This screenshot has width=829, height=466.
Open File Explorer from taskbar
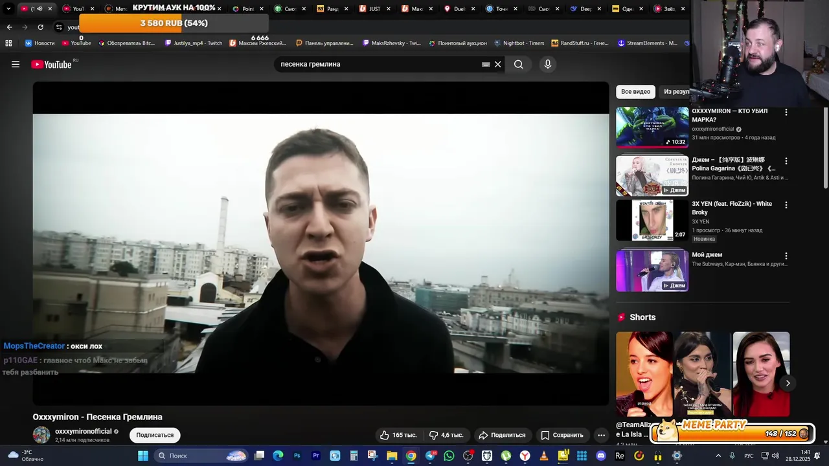coord(392,456)
